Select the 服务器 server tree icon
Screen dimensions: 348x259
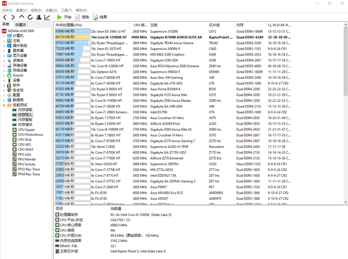(9, 51)
